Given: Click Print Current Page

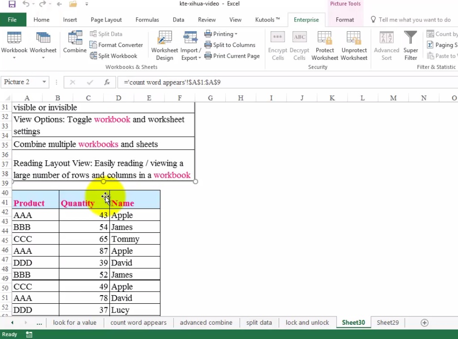Looking at the screenshot, I should click(232, 56).
